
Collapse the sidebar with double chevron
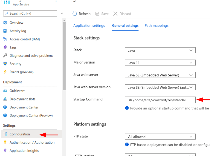tap(62, 14)
